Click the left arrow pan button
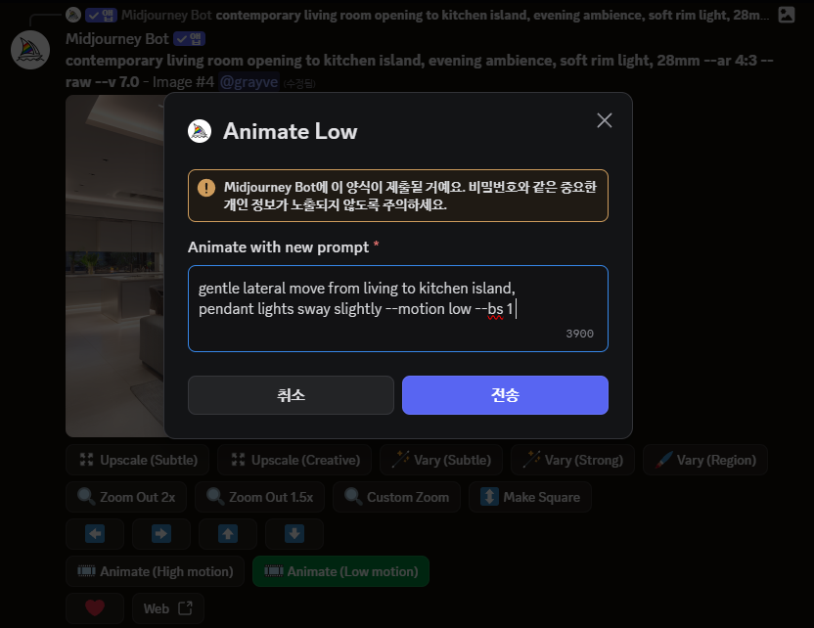The height and width of the screenshot is (628, 814). 95,533
